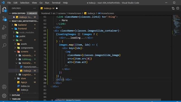Image resolution: width=181 pixels, height=102 pixels.
Task: Click frontend breadcrumb segment
Action: pyautogui.click(x=46, y=13)
